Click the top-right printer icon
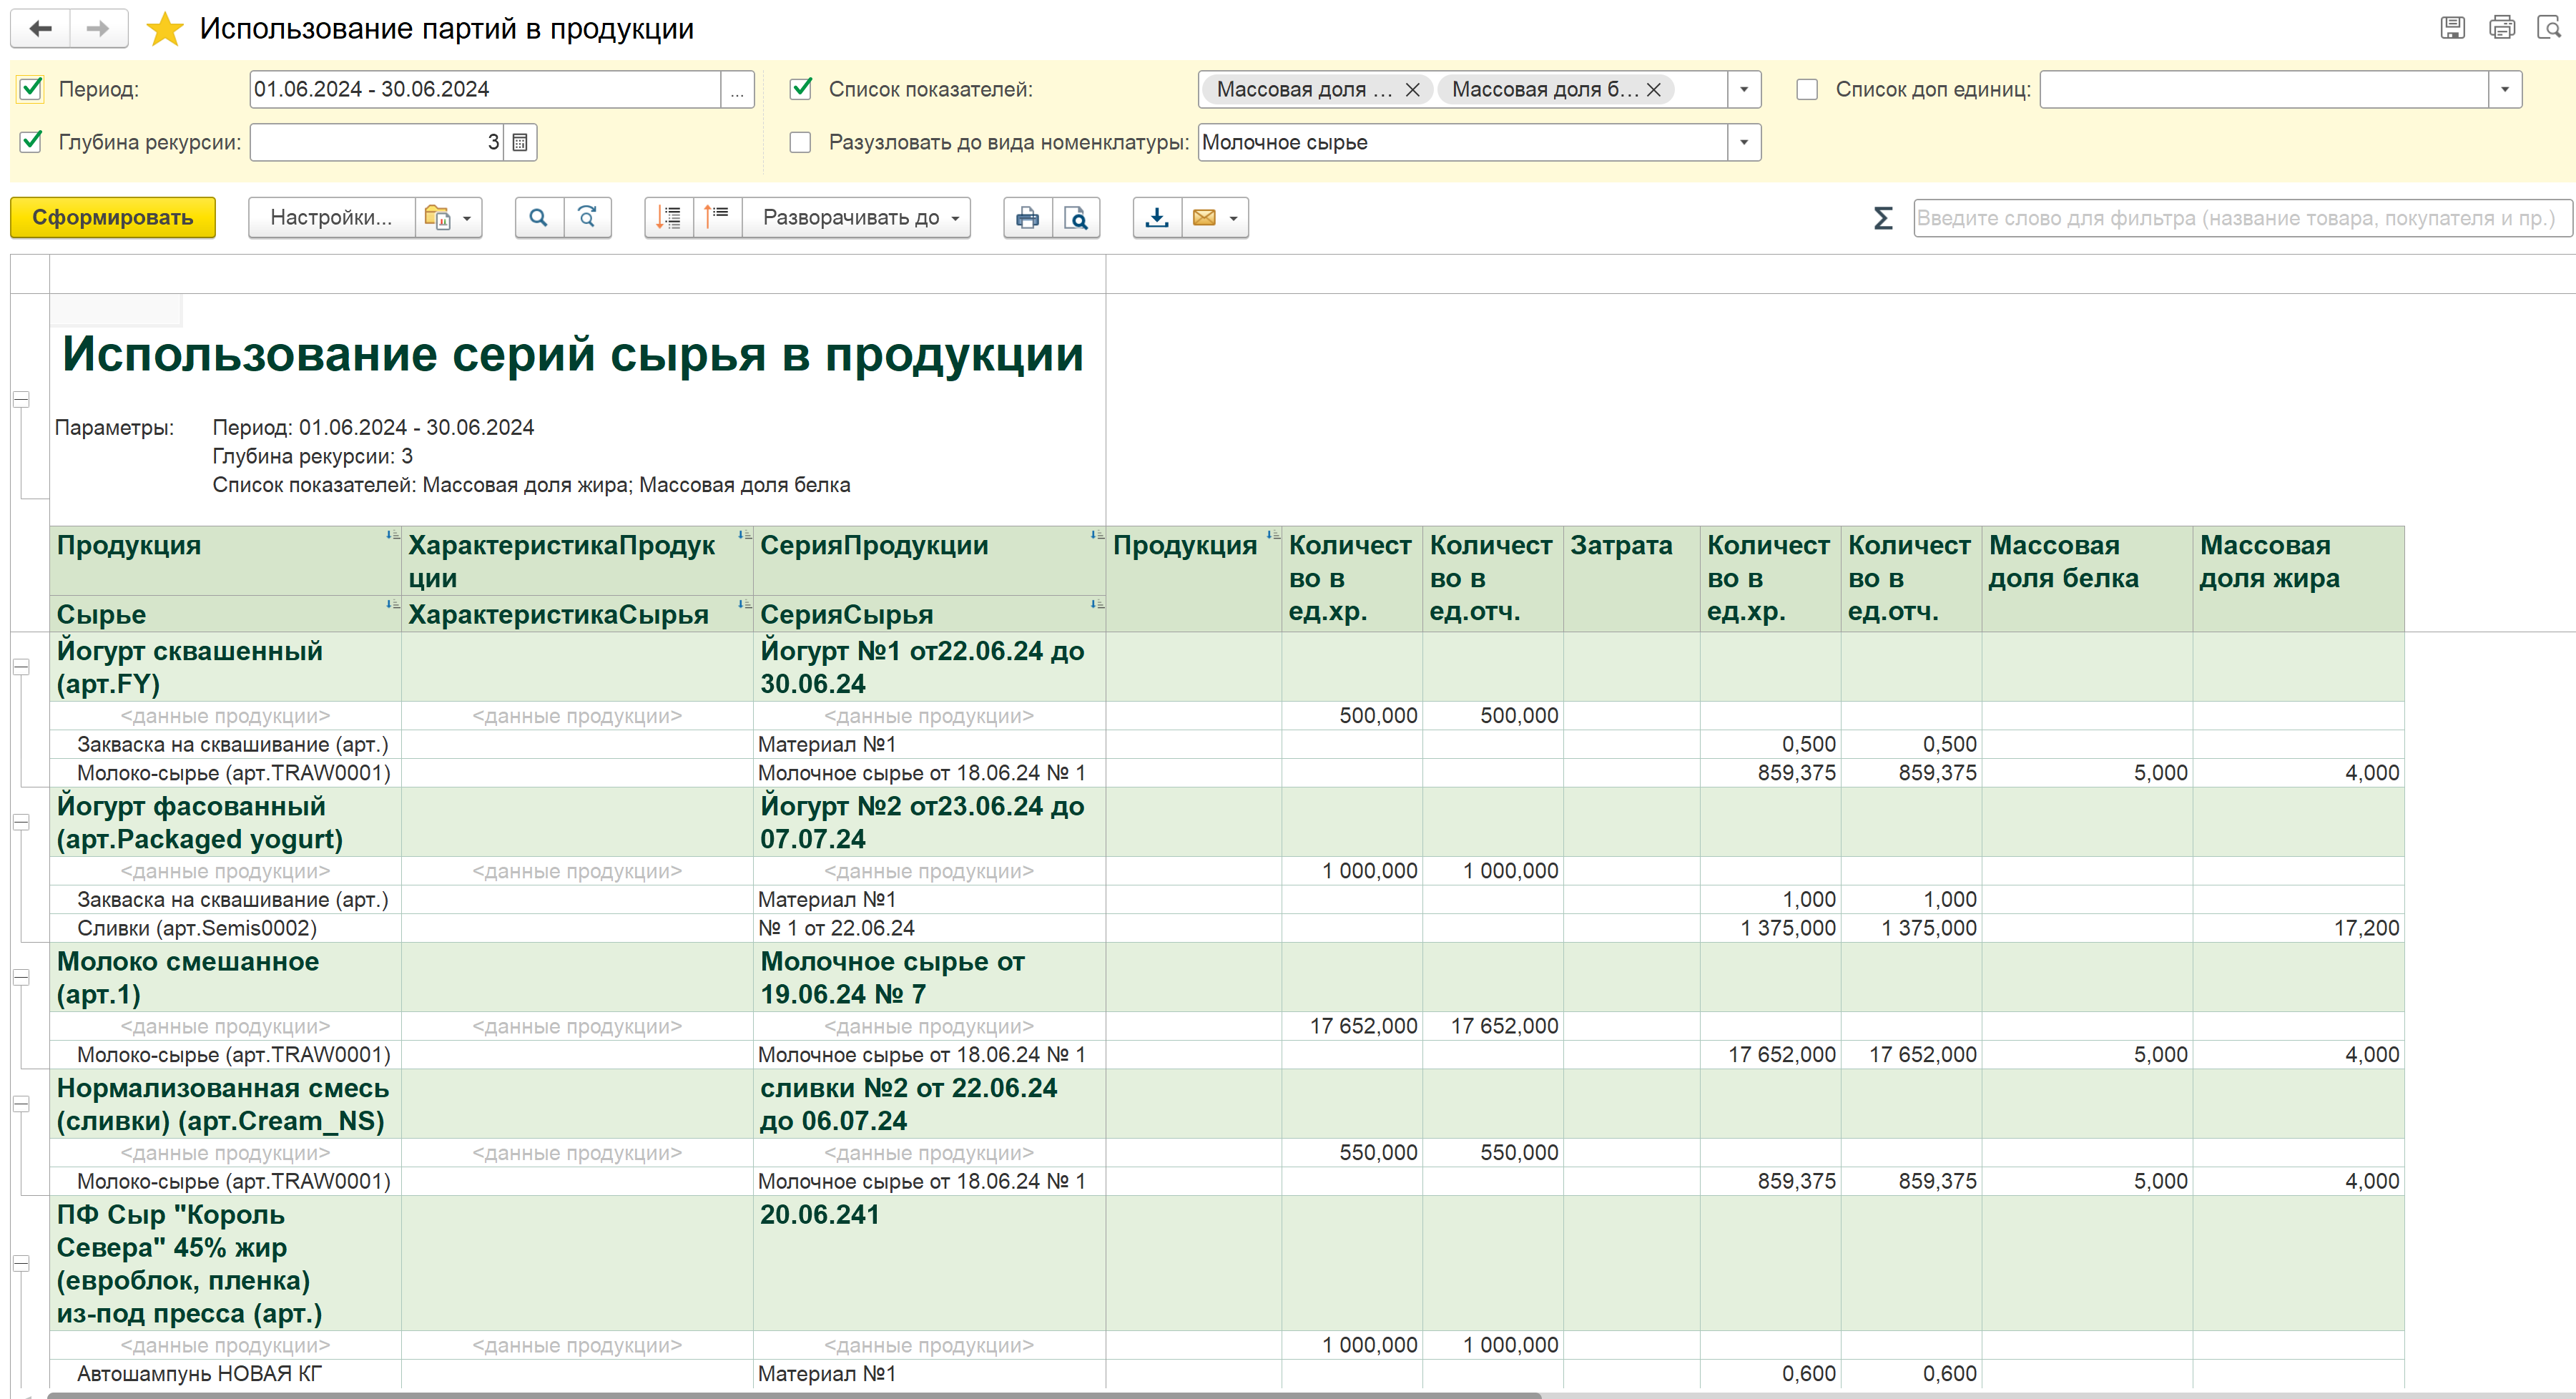Viewport: 2576px width, 1399px height. pos(2502,28)
